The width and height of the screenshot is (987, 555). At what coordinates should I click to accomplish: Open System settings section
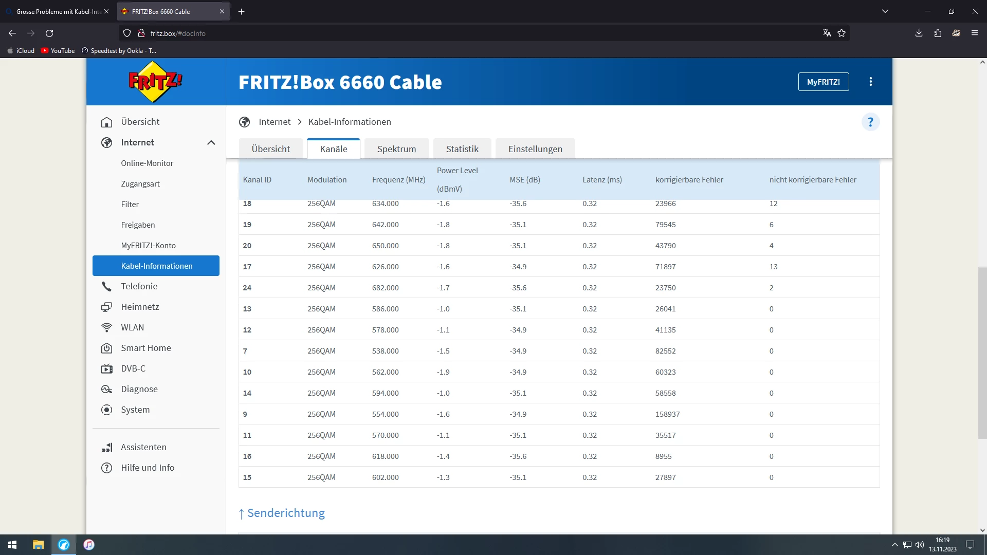pos(135,410)
